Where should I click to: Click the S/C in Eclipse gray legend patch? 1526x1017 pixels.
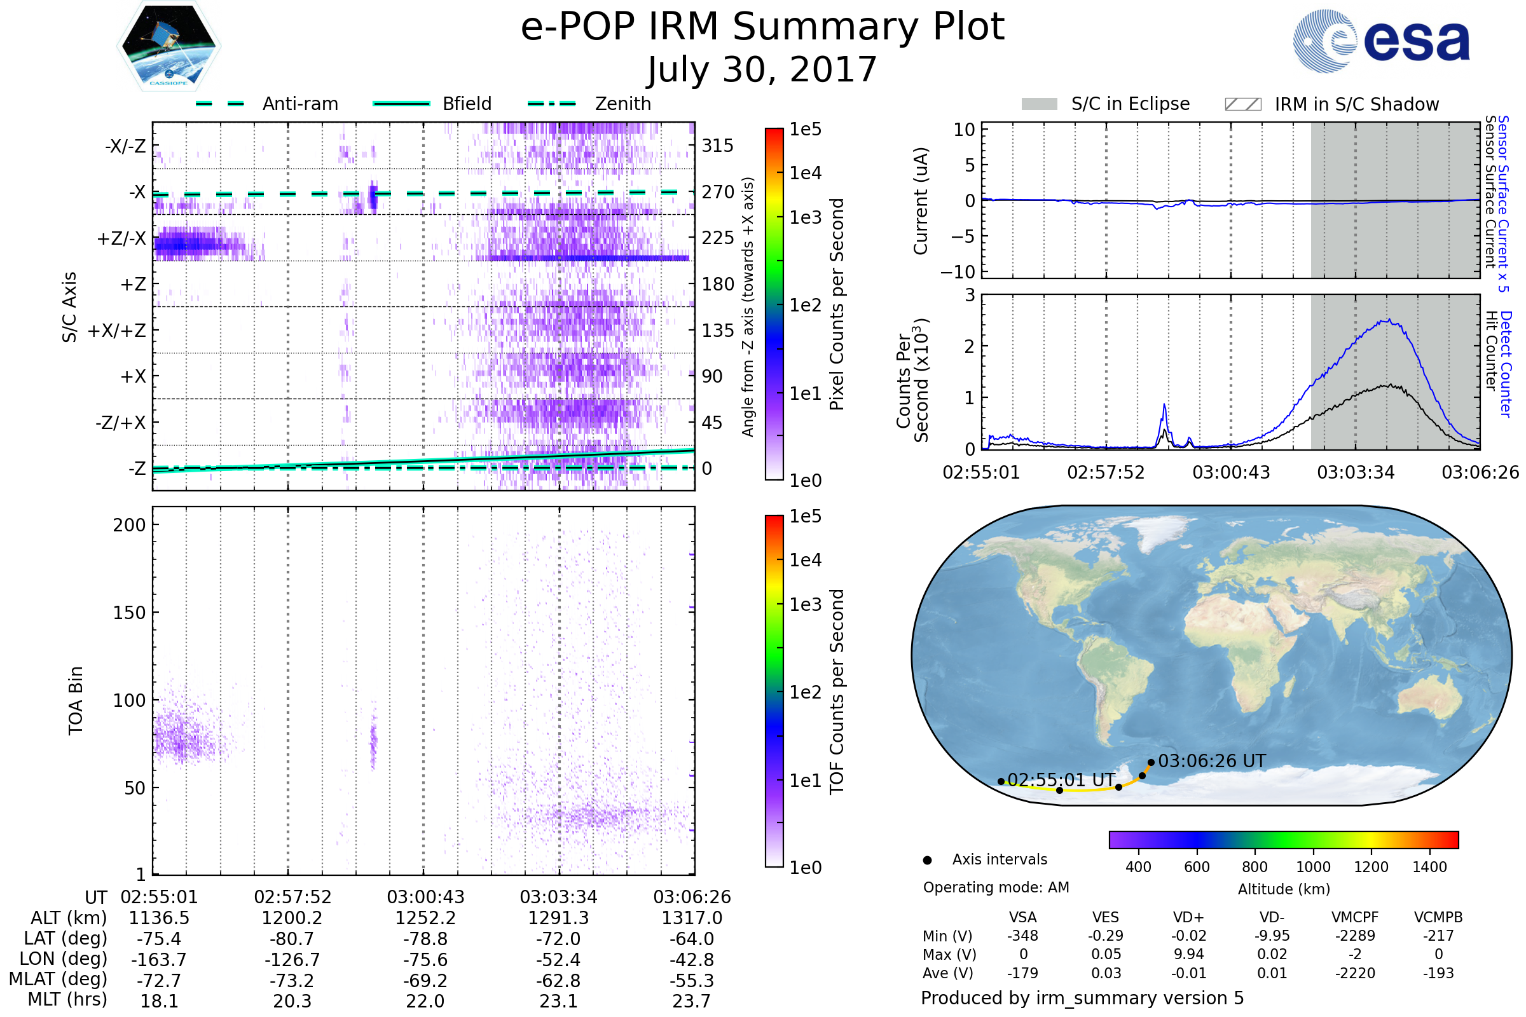(x=1039, y=104)
